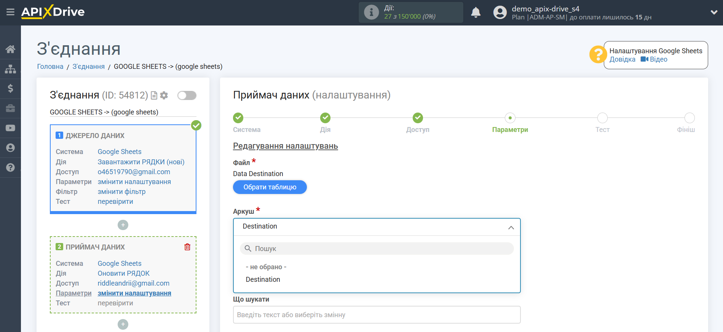Go to З'єднання breadcrumb
This screenshot has height=332, width=723.
[89, 67]
